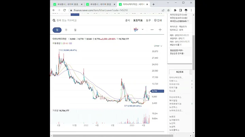Image resolution: width=245 pixels, height=137 pixels.
Task: Click the share icon in address bar
Action: tap(163, 10)
